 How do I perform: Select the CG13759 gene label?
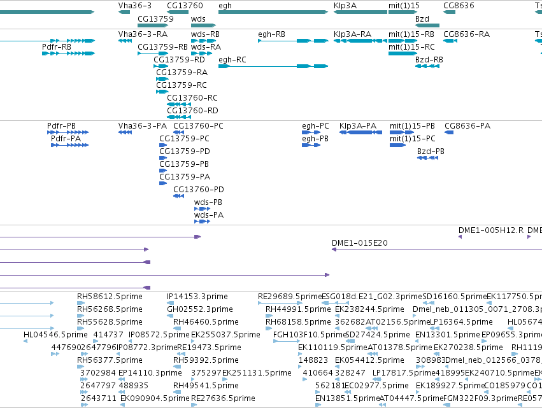coord(155,18)
